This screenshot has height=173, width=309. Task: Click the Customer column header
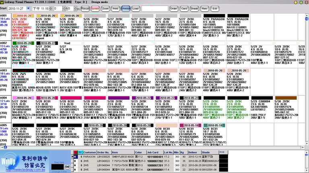tap(90, 153)
